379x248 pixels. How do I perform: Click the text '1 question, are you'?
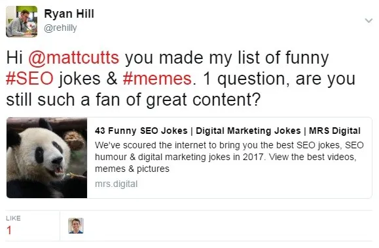point(279,79)
